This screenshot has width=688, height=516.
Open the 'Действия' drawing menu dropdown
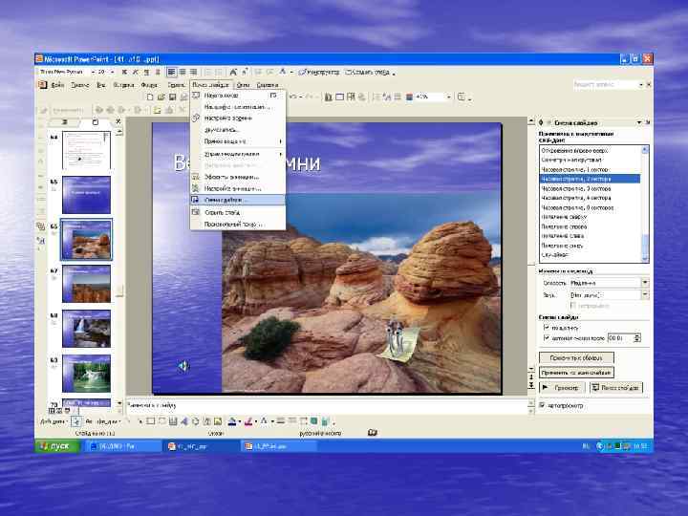(54, 421)
